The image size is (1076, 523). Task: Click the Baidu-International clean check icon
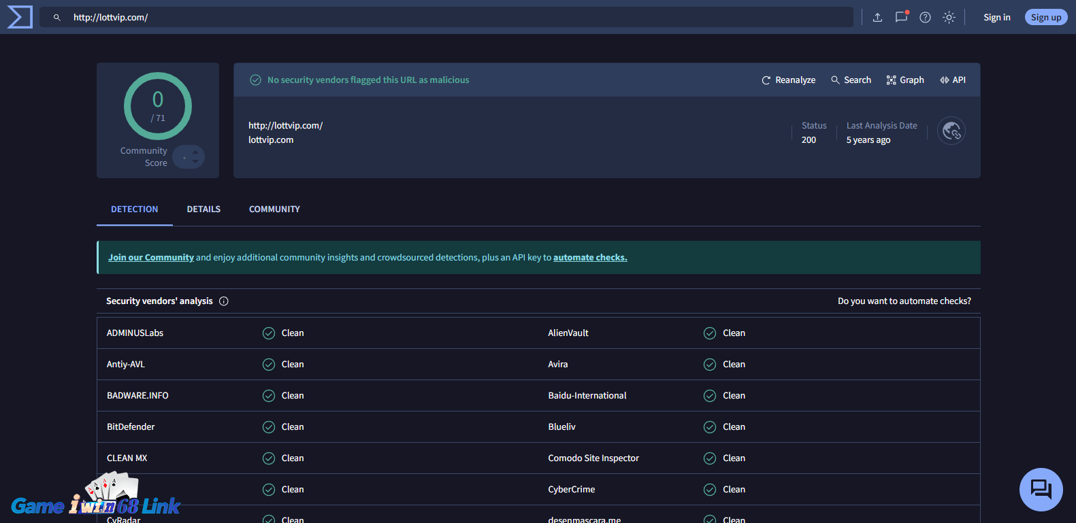[710, 396]
